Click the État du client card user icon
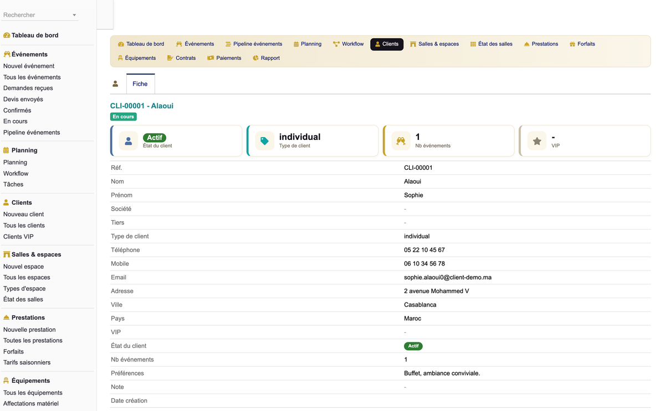Image resolution: width=665 pixels, height=411 pixels. click(x=129, y=141)
